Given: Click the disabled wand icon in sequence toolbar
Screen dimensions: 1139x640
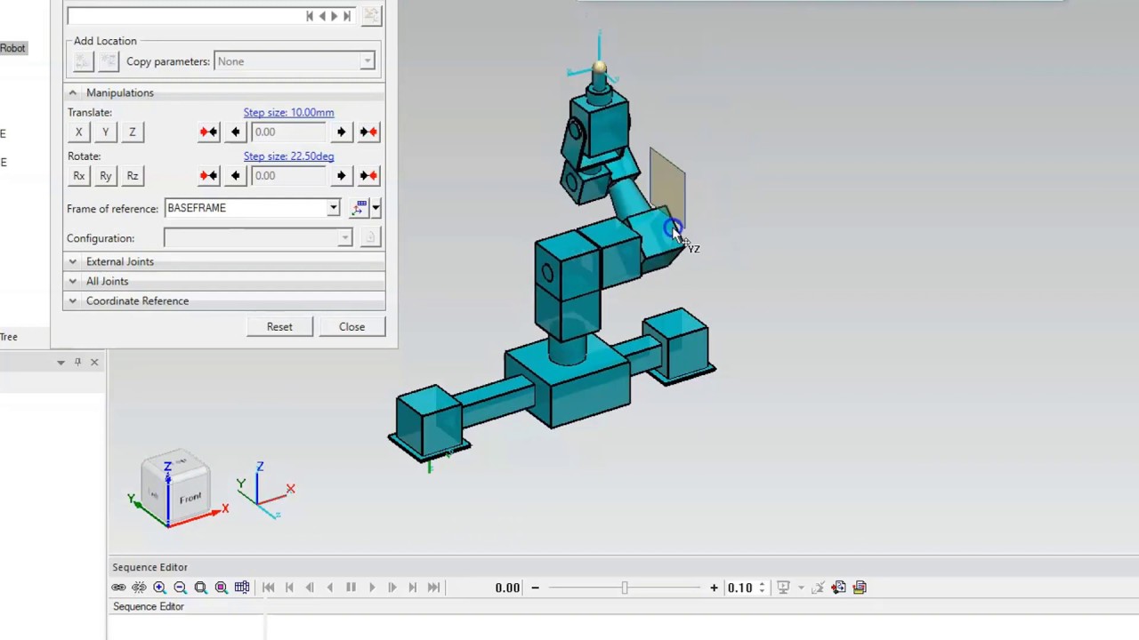Looking at the screenshot, I should tap(818, 588).
